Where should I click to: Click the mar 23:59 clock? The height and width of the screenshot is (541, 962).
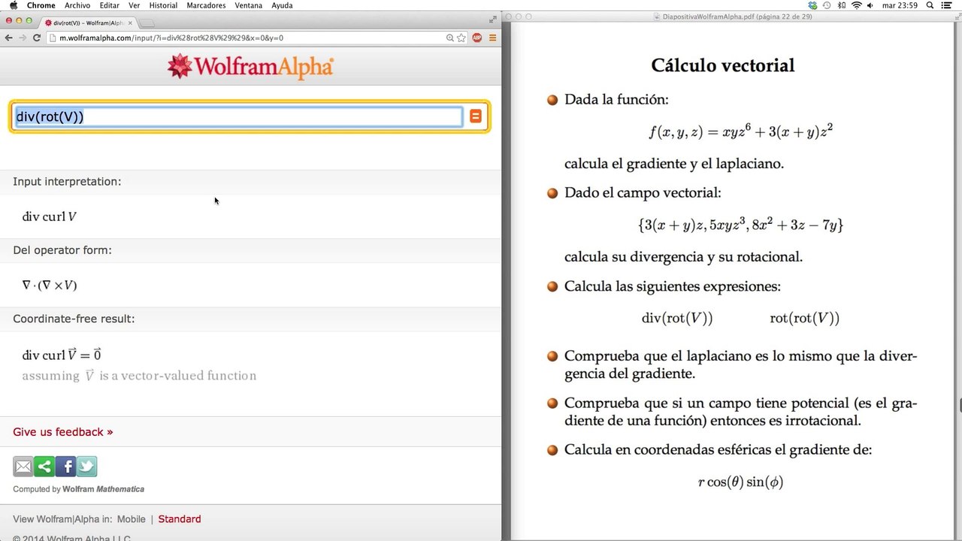[900, 5]
